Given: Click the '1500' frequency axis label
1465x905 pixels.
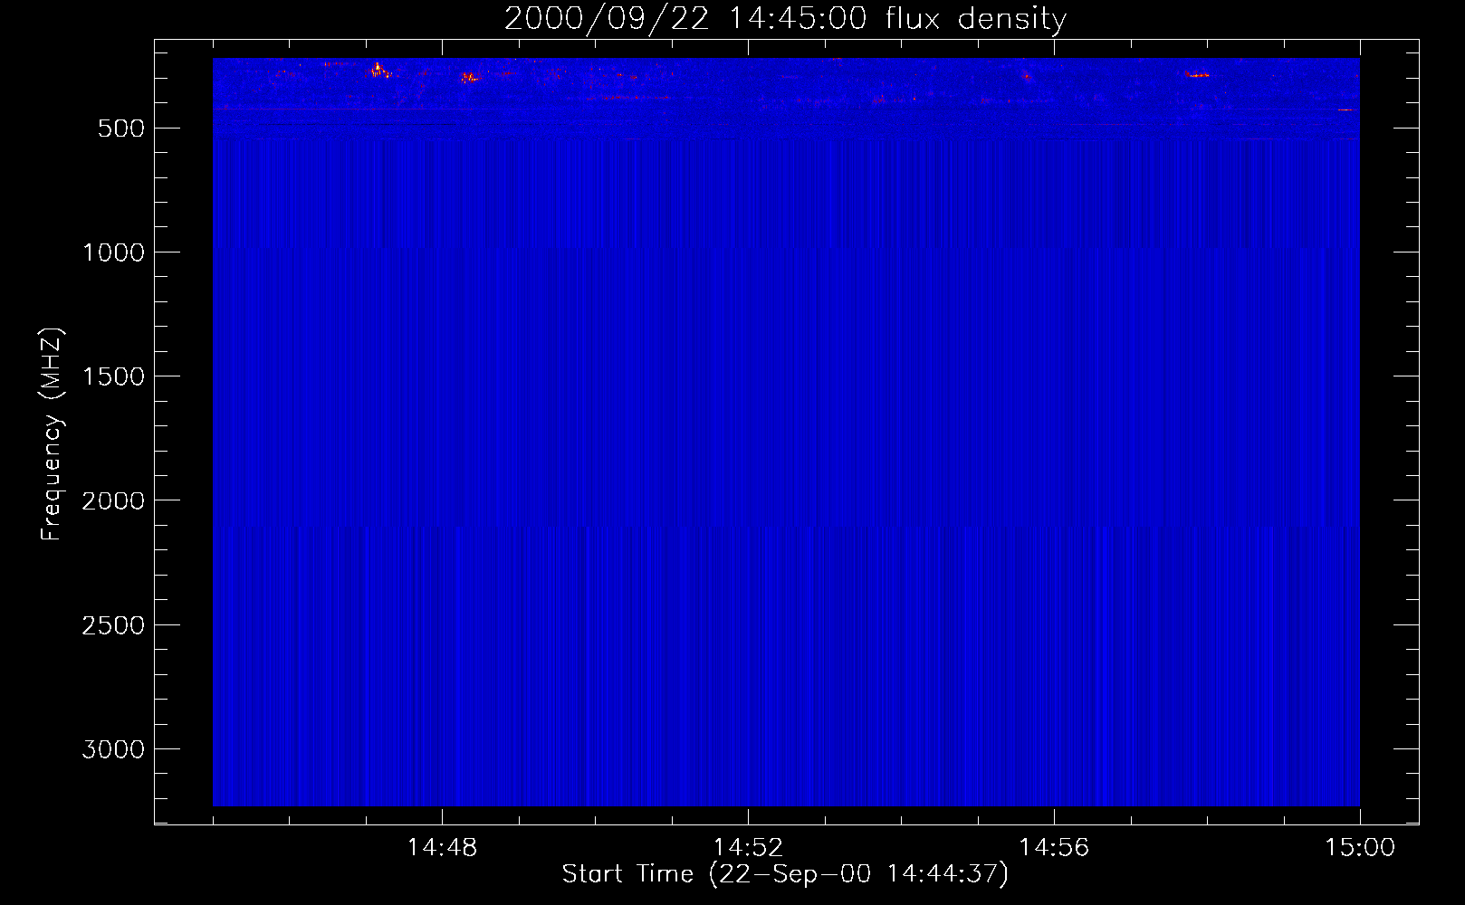Looking at the screenshot, I should [114, 376].
